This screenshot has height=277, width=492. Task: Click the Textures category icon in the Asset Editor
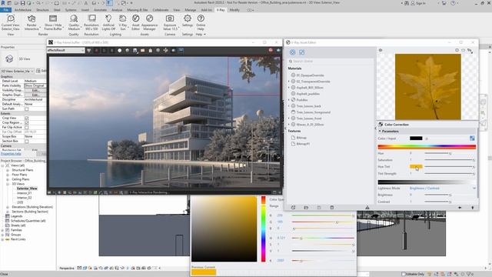pyautogui.click(x=302, y=52)
